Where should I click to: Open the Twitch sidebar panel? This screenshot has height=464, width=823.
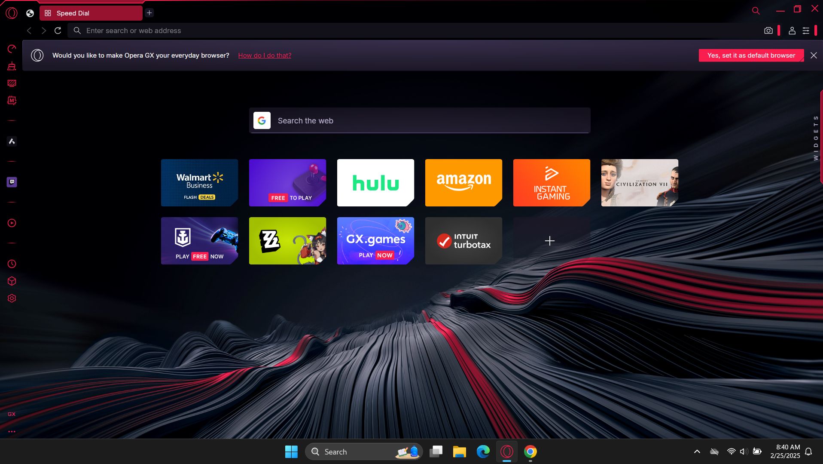(x=12, y=182)
